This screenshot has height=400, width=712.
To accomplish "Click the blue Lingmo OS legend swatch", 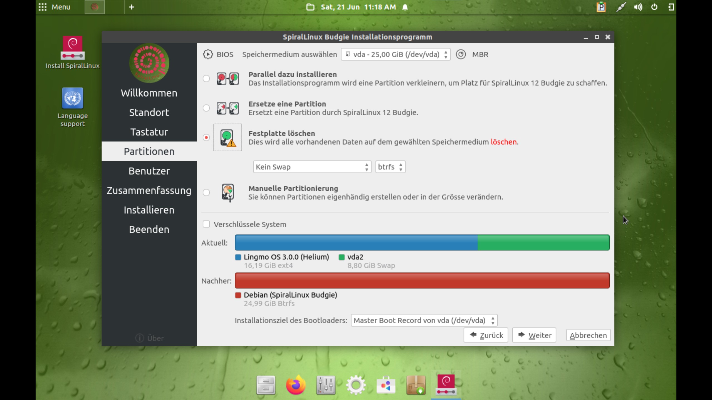I will click(x=238, y=257).
